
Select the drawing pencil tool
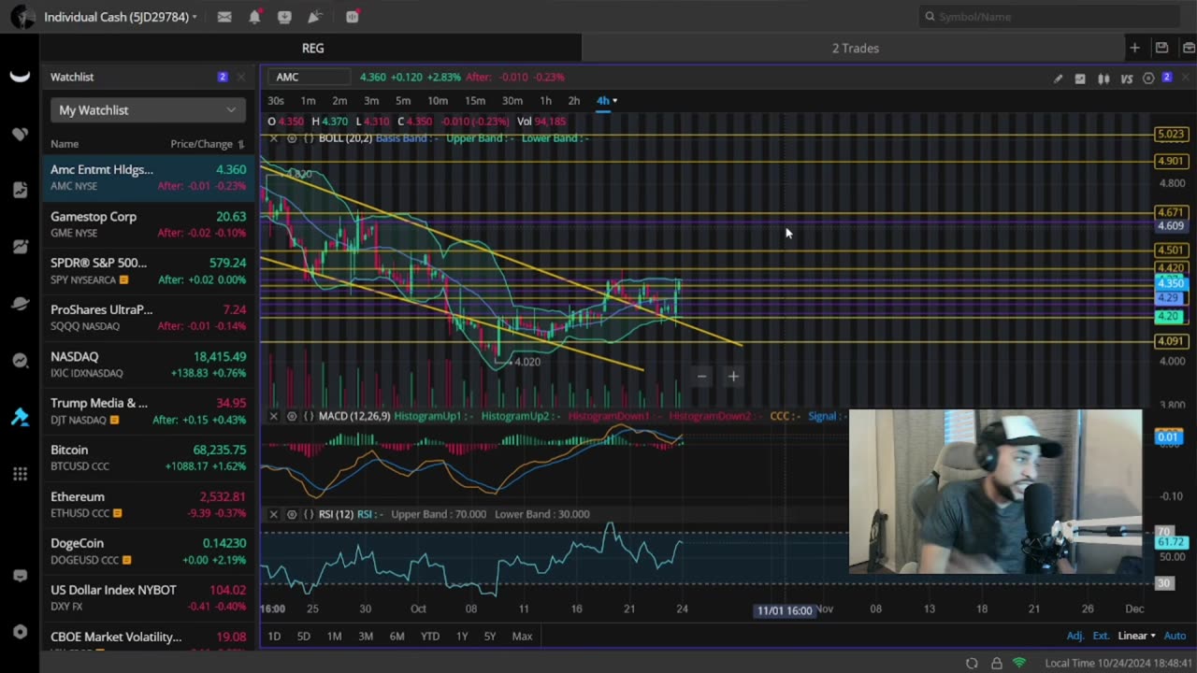tap(1058, 79)
